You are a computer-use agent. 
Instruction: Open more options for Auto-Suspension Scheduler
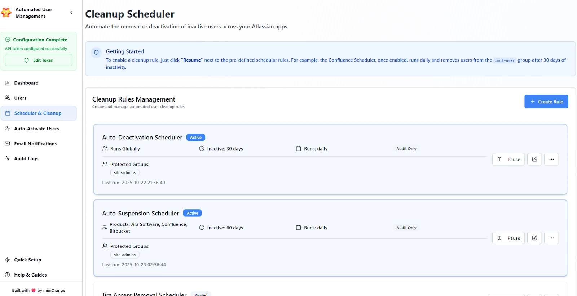coord(551,238)
